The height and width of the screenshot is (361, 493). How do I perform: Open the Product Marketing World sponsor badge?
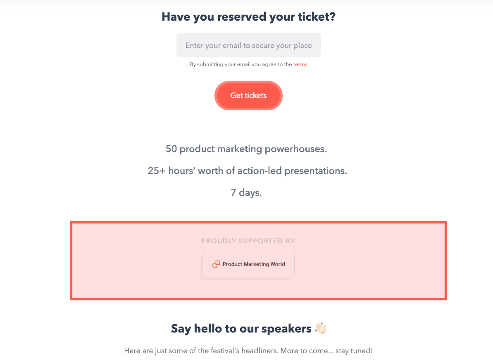point(248,264)
